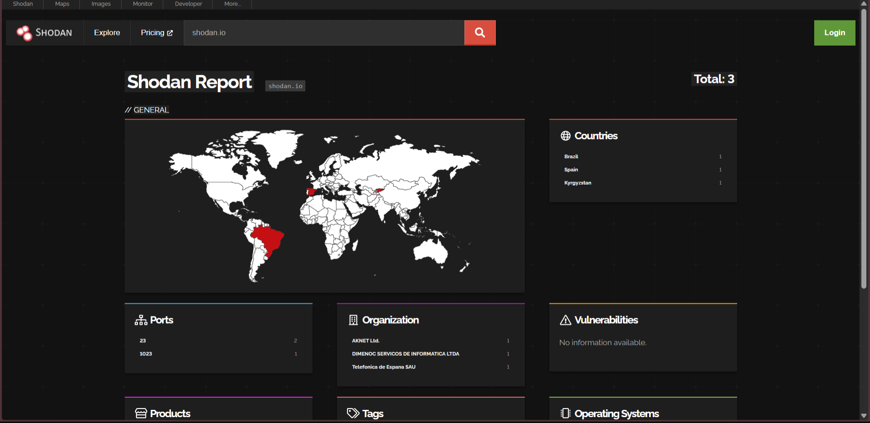
Task: Click the Operating Systems chip icon
Action: [x=565, y=413]
